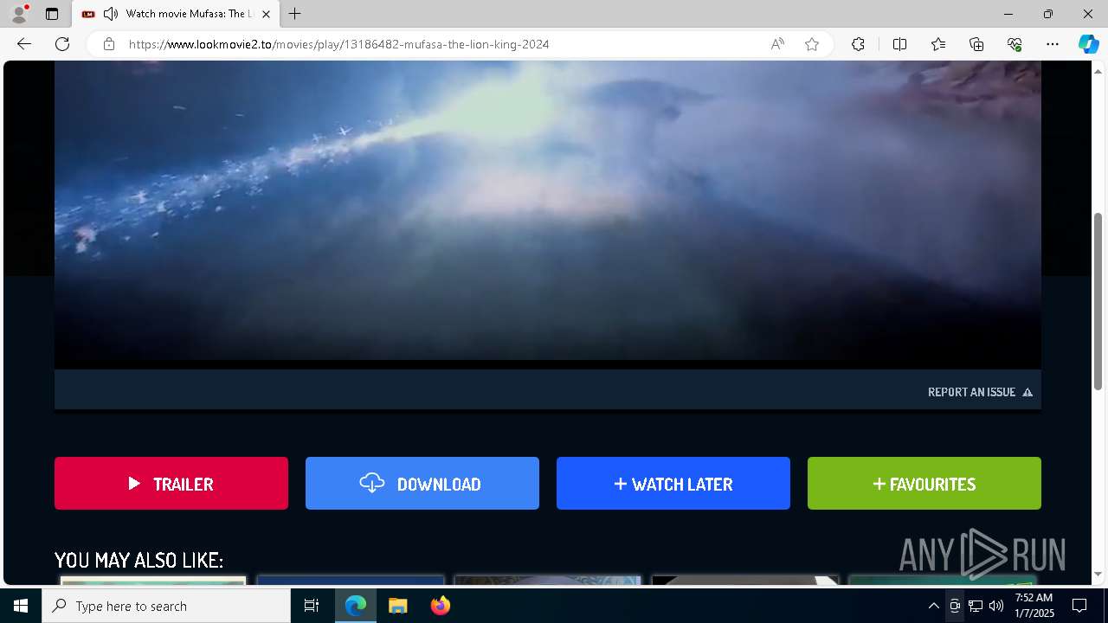Open the clock showing 7:52 AM
1108x623 pixels.
point(1034,606)
